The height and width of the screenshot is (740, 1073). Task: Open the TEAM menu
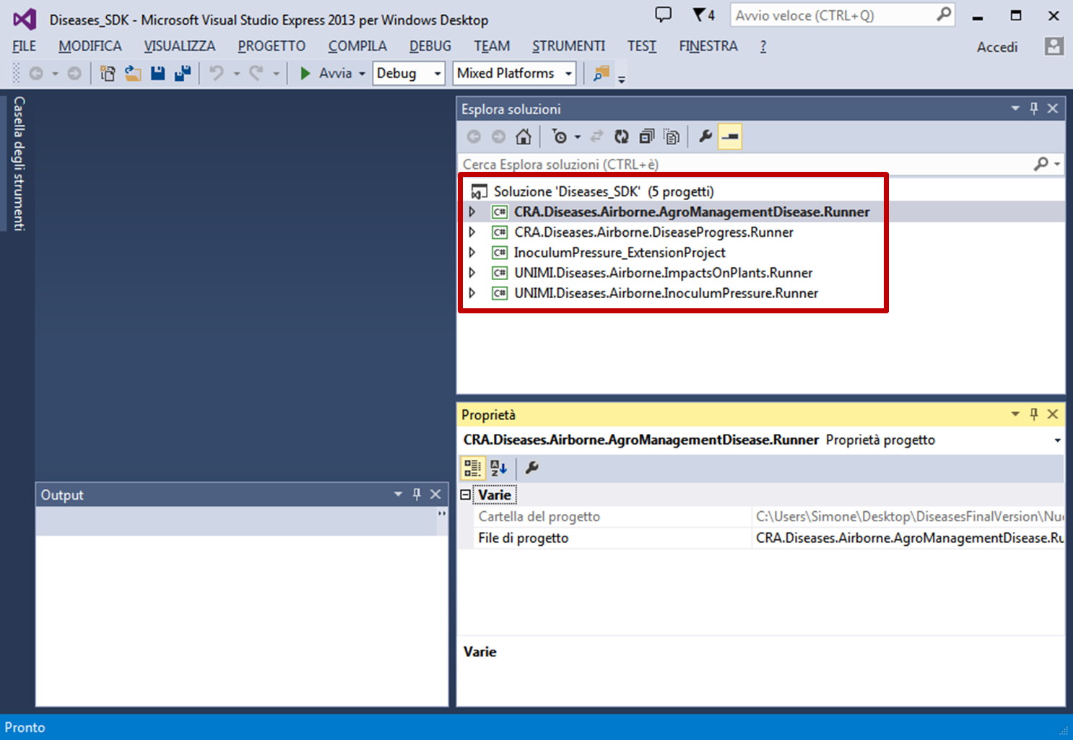(x=492, y=46)
